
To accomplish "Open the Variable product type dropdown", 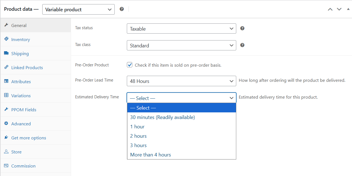I will tap(78, 9).
